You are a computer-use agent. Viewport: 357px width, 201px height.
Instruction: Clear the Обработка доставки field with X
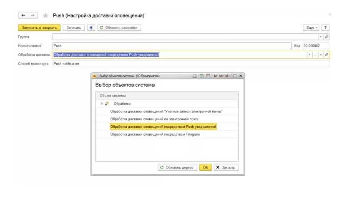click(x=320, y=55)
